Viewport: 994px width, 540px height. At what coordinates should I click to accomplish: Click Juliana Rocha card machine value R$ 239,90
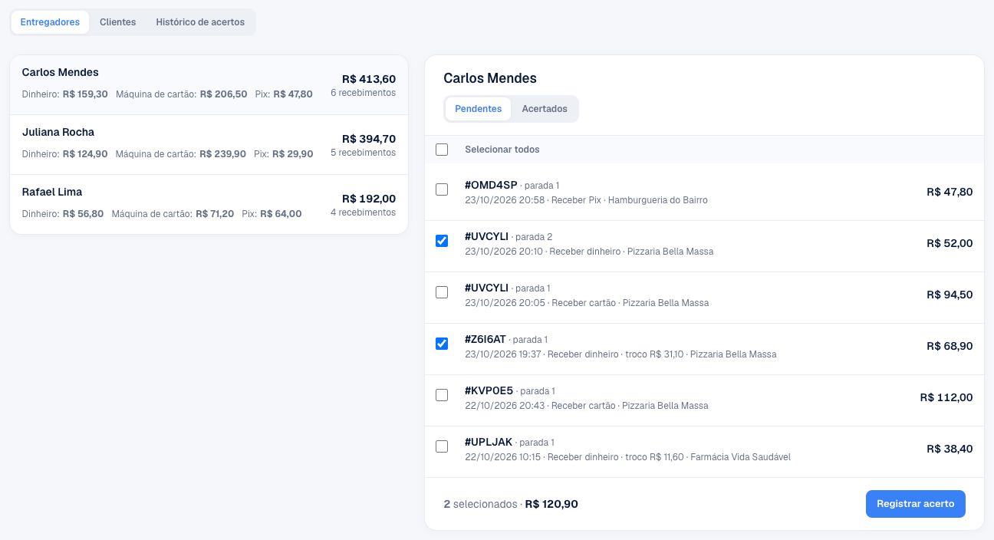click(223, 154)
